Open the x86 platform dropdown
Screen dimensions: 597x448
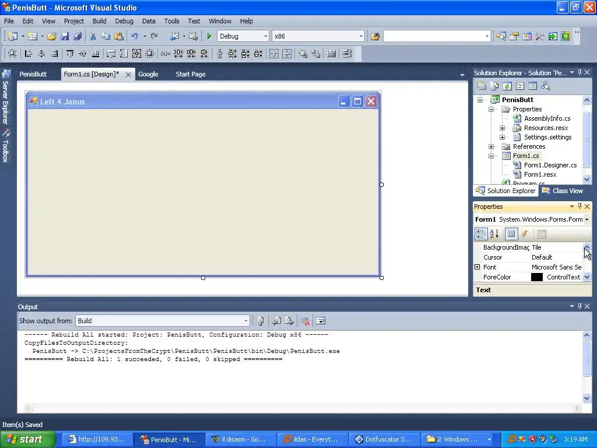360,36
